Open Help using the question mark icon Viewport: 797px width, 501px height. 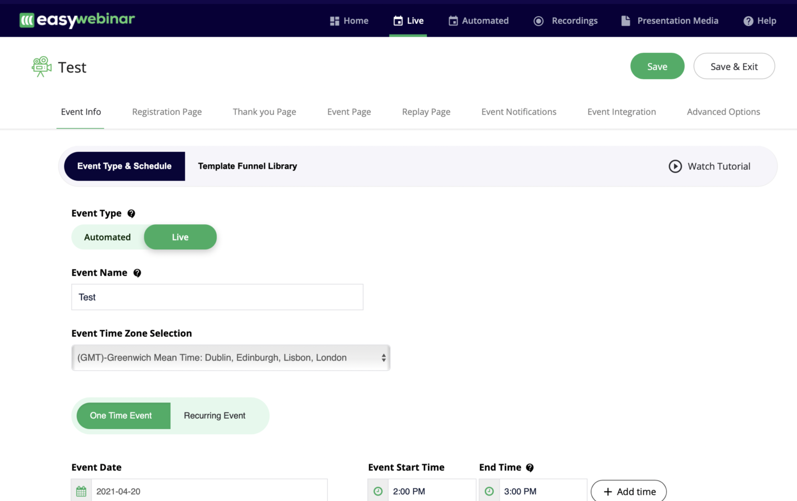[x=747, y=21]
